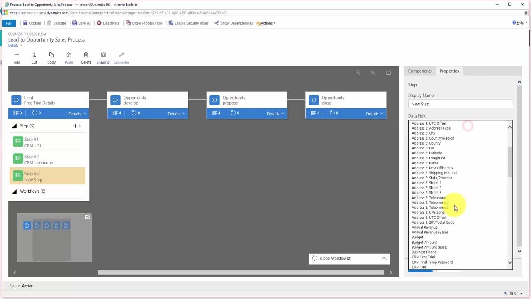Viewport: 531px width, 299px height.
Task: Click the Connector tool icon
Action: pyautogui.click(x=121, y=55)
